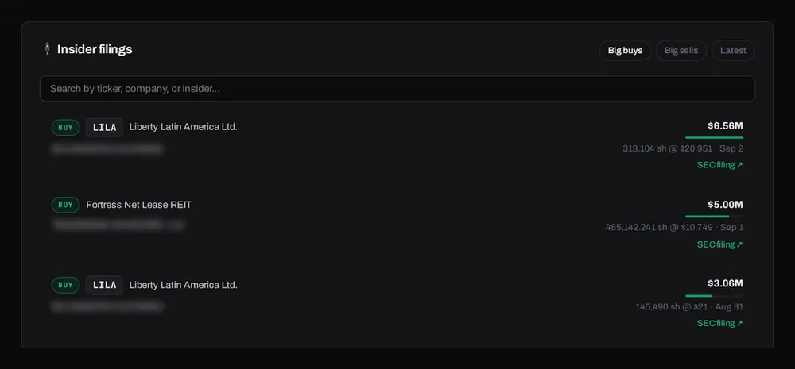Viewport: 795px width, 369px height.
Task: Click the LILA ticker chip on the Aug 31 filing
Action: point(104,285)
